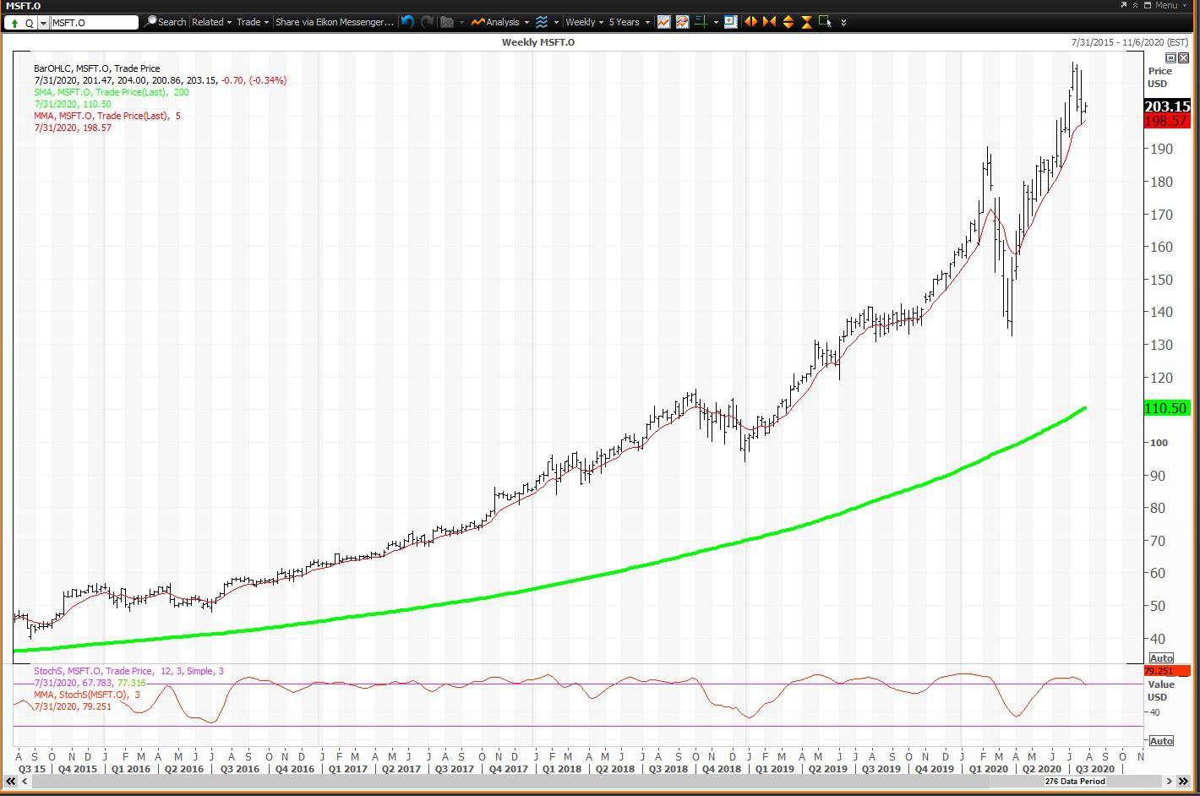Select the BarOHLC MSFT.O Trade Price legend
1200x796 pixels.
96,68
